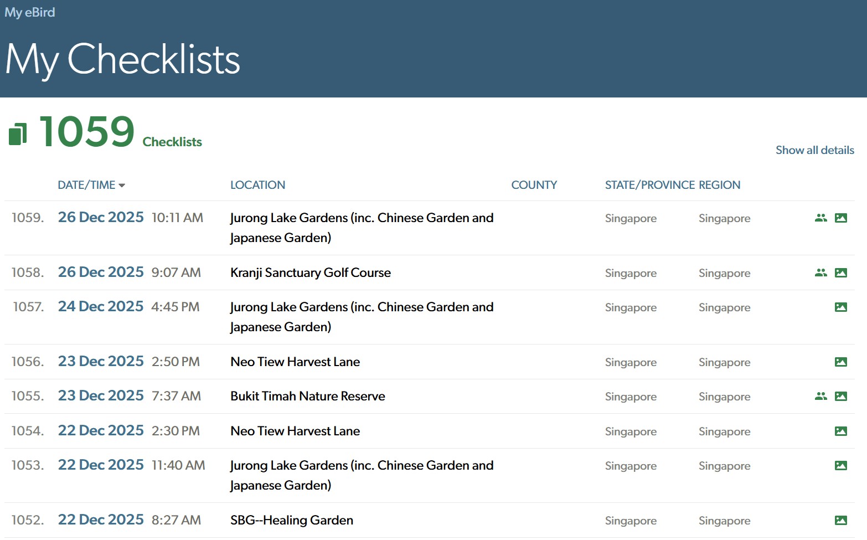
Task: Sort the list by COUNTY column
Action: tap(534, 185)
